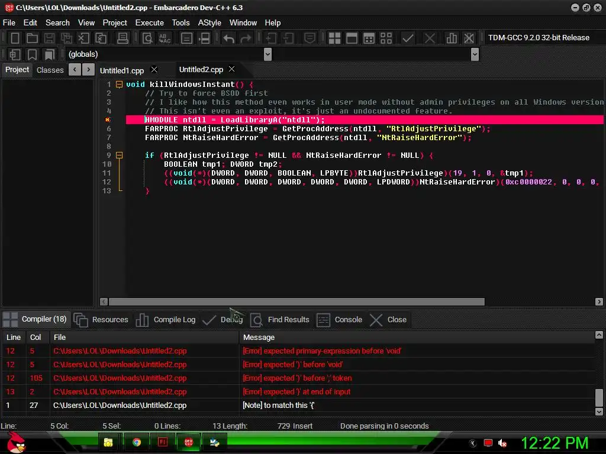Rebuild all using the four-outline-squares icon

[x=386, y=38]
